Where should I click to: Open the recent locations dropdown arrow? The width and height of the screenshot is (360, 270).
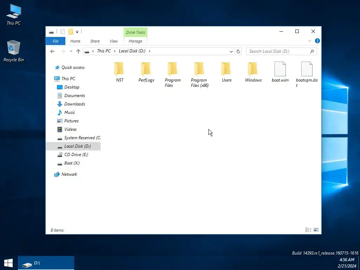click(71, 51)
